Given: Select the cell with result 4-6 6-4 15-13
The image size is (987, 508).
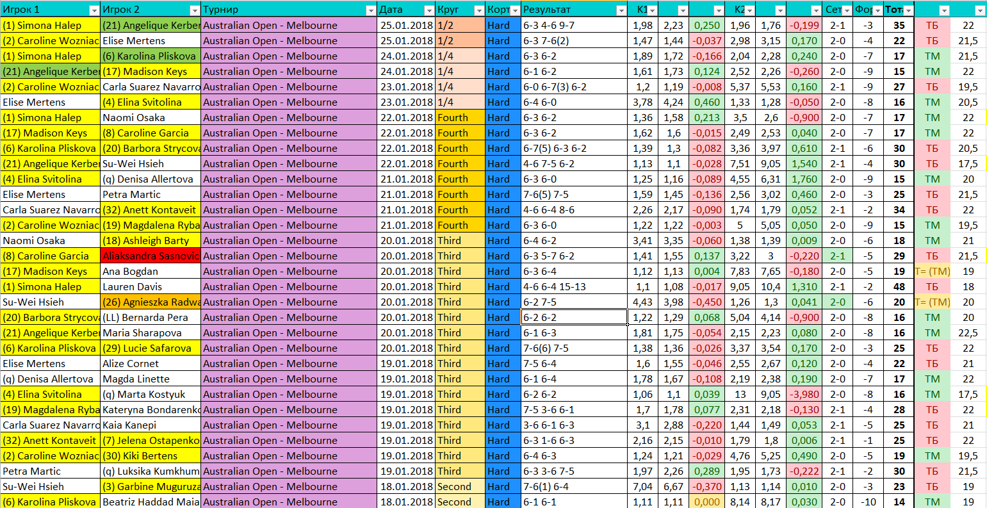Looking at the screenshot, I should (574, 286).
